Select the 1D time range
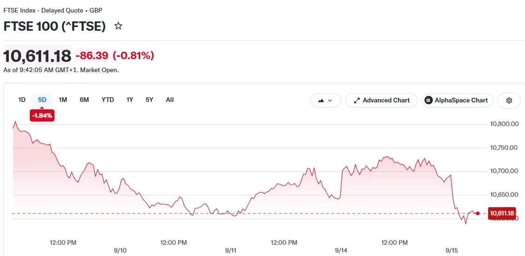The height and width of the screenshot is (256, 525). tap(22, 100)
